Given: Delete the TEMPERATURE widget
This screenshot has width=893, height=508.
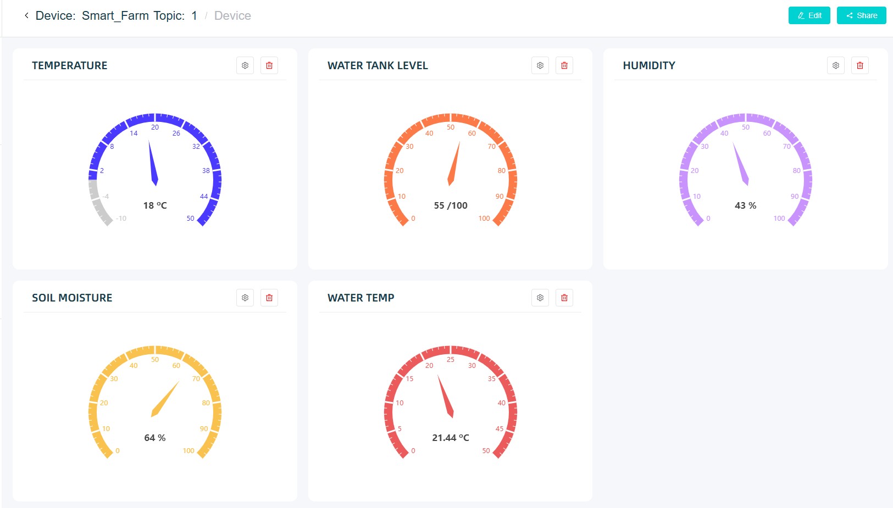Looking at the screenshot, I should pos(269,65).
